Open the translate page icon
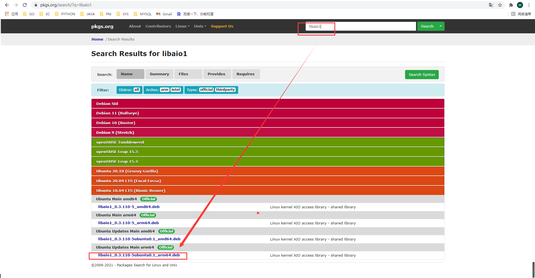 [491, 5]
